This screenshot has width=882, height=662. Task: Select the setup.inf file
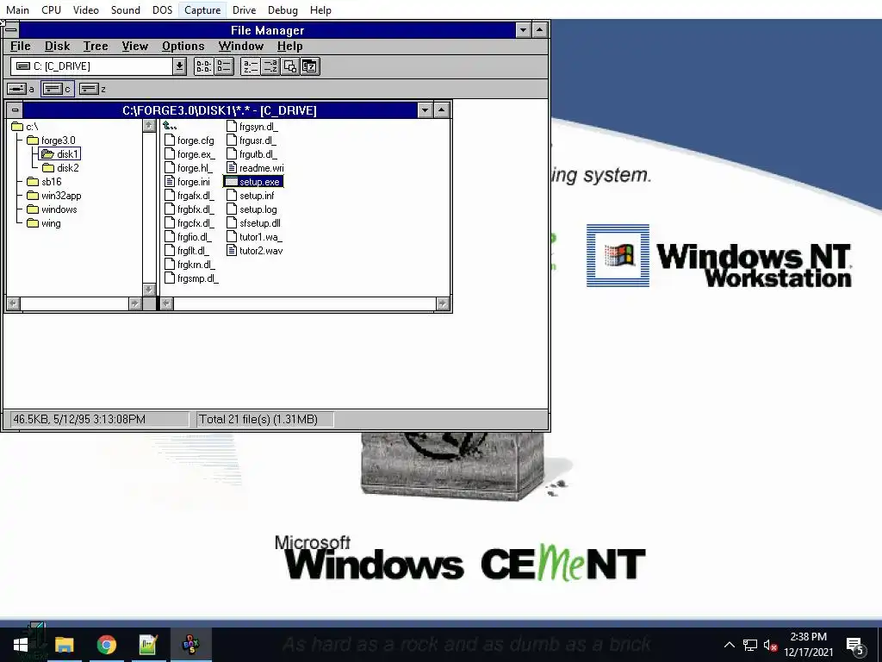point(251,196)
